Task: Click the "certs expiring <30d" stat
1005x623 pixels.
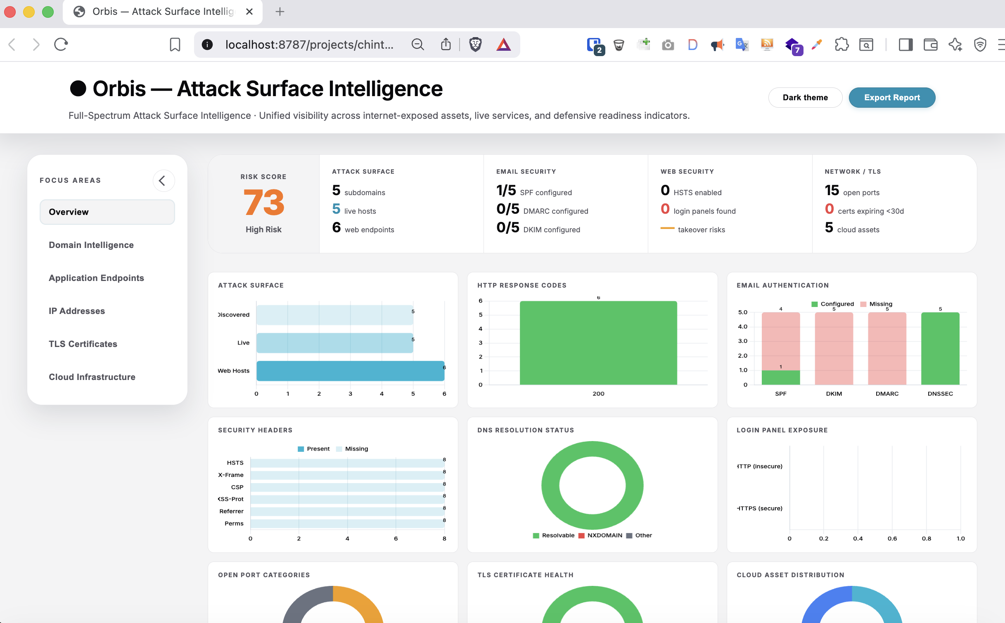Action: pyautogui.click(x=871, y=211)
